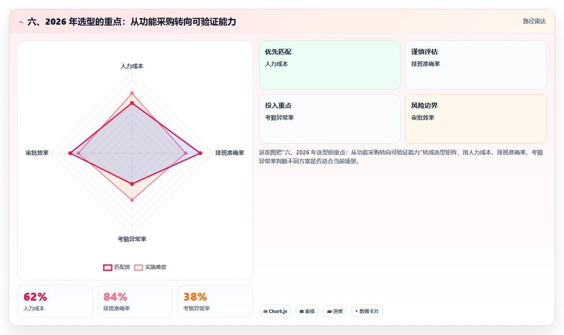Click 实施难度 data point on 审批效率 axis
This screenshot has height=335, width=564.
78,153
